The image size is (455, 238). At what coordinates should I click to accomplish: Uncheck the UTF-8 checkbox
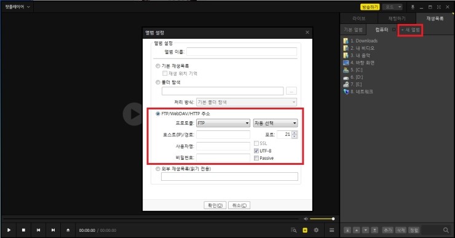pos(256,151)
